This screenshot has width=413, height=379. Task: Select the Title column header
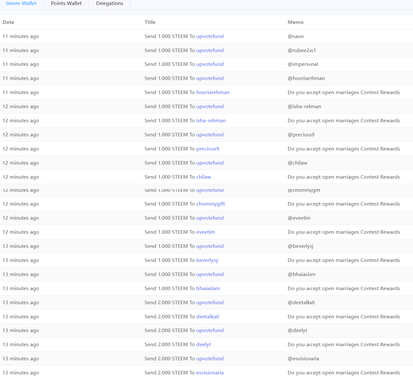[150, 22]
